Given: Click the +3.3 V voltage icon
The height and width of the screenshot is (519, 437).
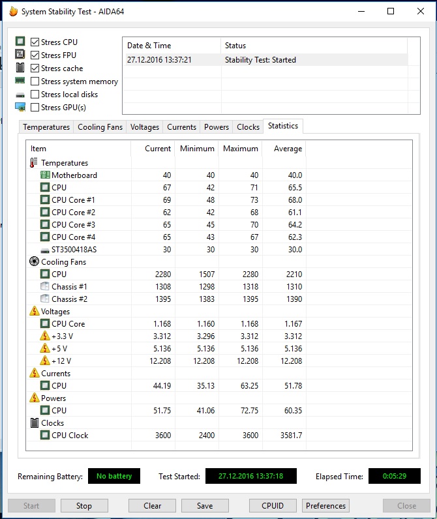Looking at the screenshot, I should 45,336.
